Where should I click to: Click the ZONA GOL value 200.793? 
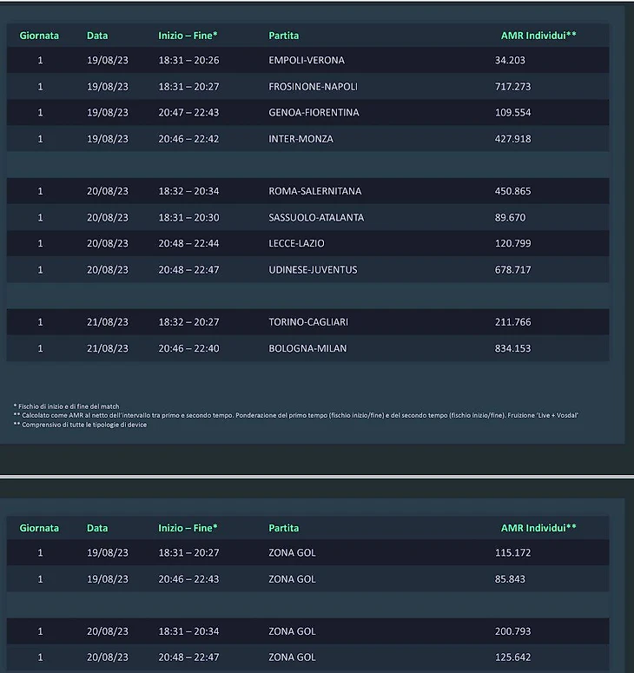tap(512, 631)
